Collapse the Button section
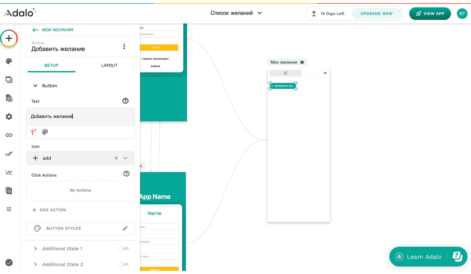The height and width of the screenshot is (274, 471). (x=35, y=86)
